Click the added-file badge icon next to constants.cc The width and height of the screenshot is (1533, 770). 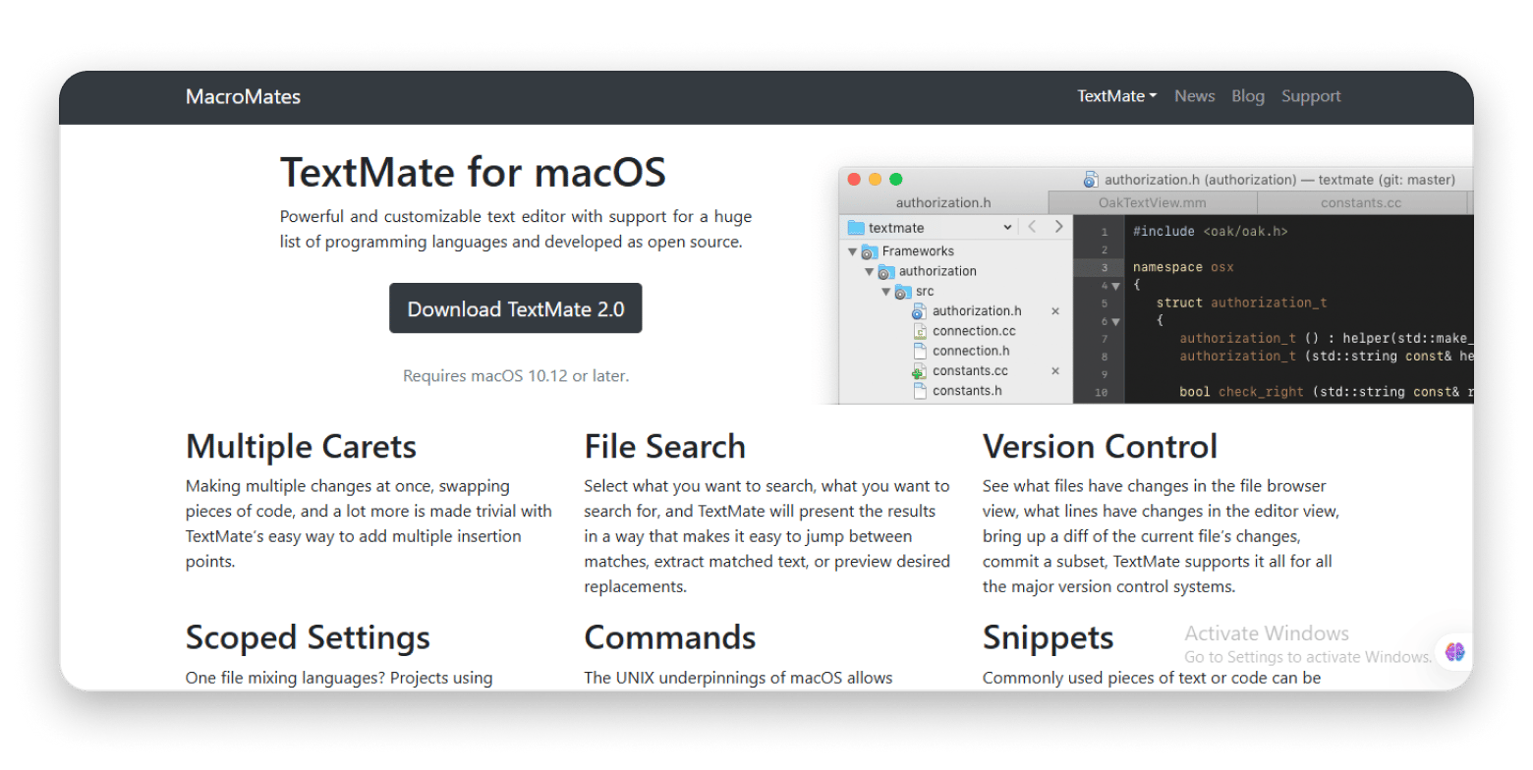920,371
